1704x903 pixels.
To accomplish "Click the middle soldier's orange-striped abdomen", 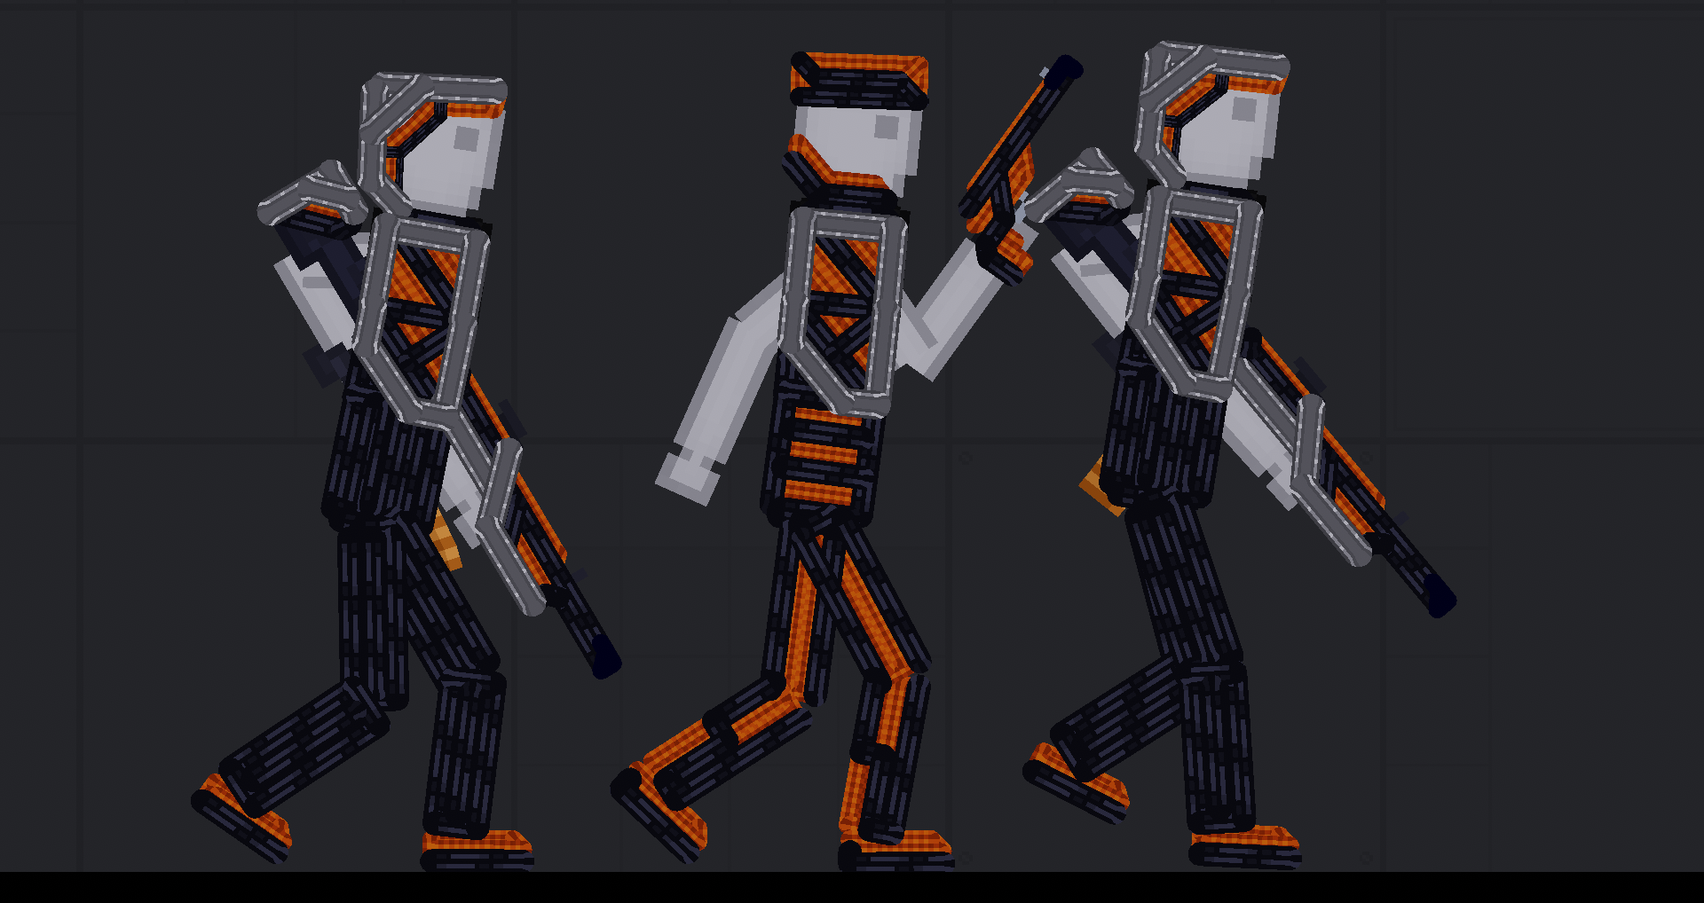I will click(821, 457).
